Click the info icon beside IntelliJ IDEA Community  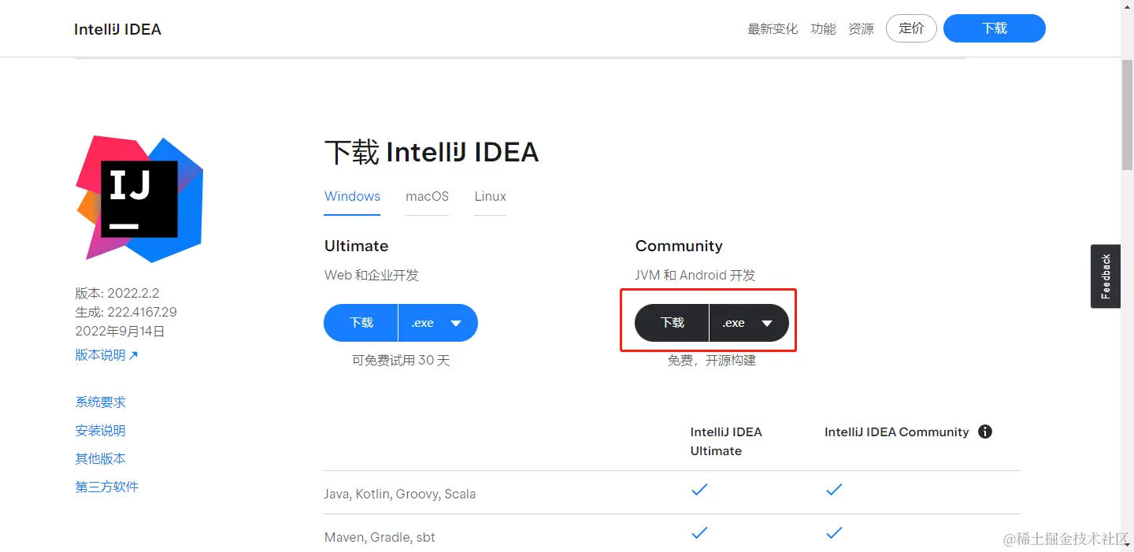click(985, 432)
